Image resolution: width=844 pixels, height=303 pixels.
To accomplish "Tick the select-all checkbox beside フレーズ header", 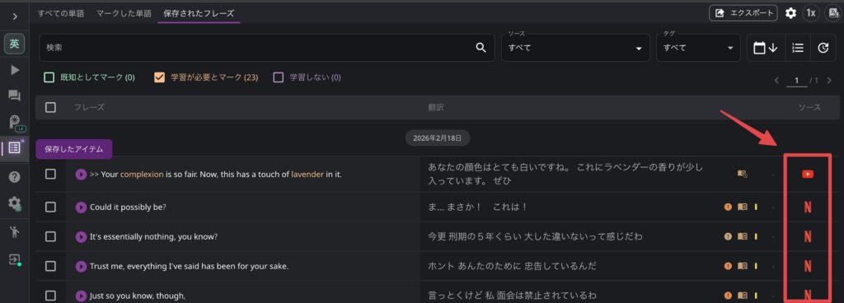I will (x=50, y=107).
